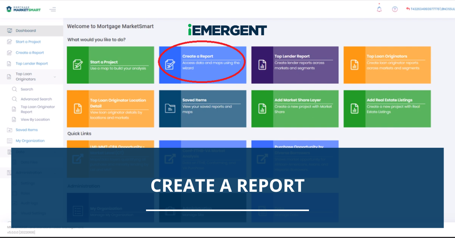Open the notifications bell
This screenshot has width=455, height=238.
click(x=379, y=9)
